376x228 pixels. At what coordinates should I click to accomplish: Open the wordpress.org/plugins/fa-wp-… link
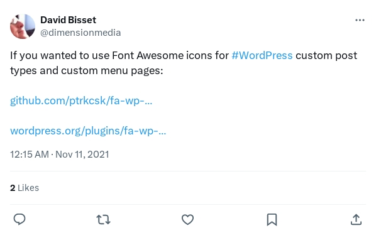click(88, 131)
